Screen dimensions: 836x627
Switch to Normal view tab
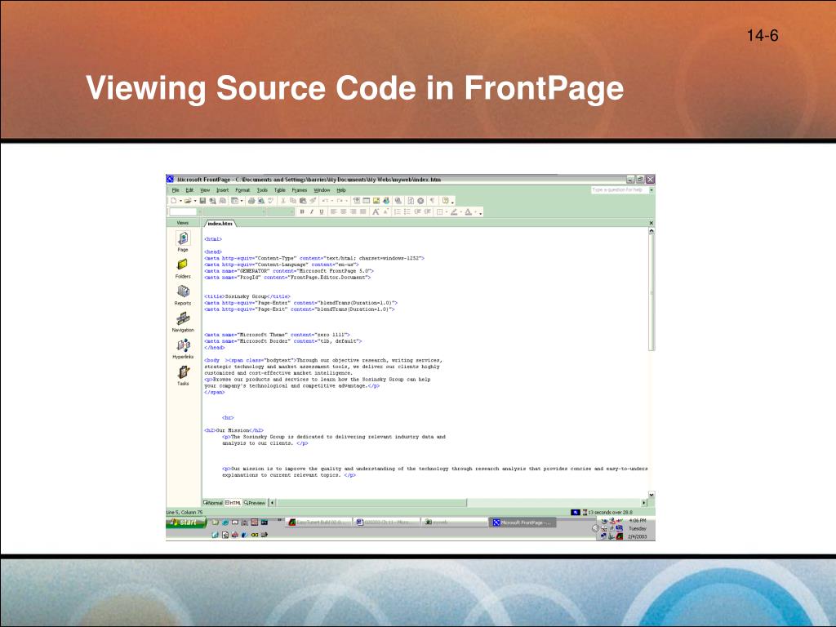tap(213, 503)
